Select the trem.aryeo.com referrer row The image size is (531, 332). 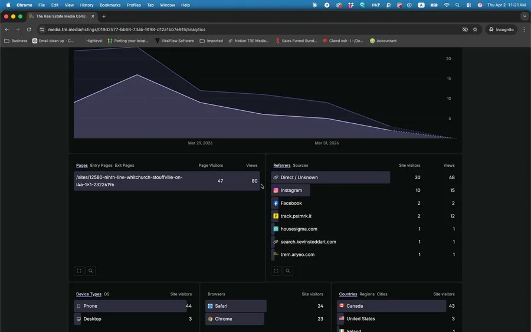coord(363,255)
